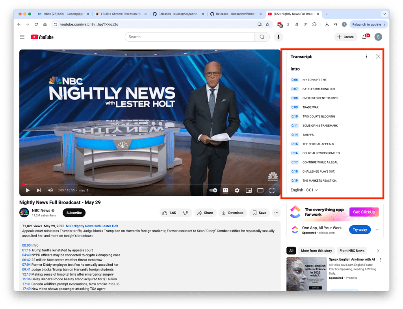Open miniplayer from player controls
The height and width of the screenshot is (309, 403).
pos(249,190)
